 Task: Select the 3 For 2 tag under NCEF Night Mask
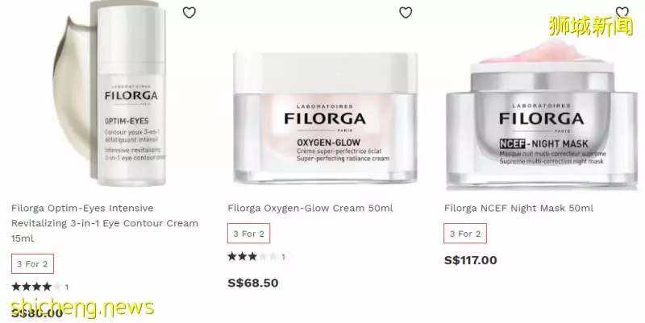(465, 234)
